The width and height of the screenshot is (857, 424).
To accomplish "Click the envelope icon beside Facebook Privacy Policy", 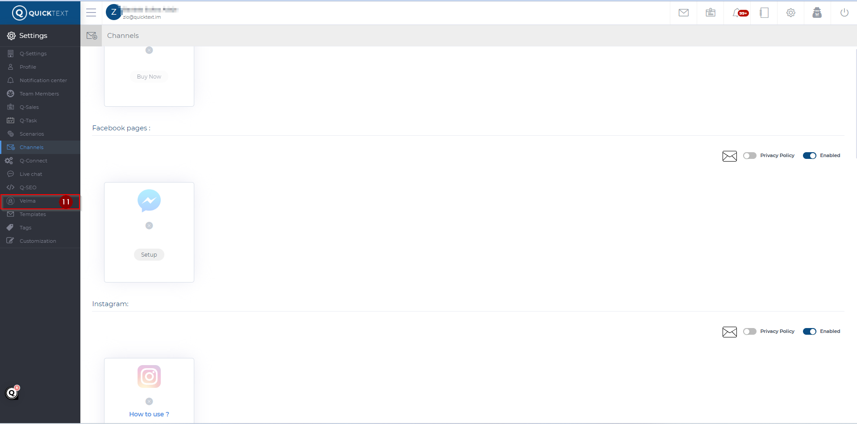I will [729, 156].
